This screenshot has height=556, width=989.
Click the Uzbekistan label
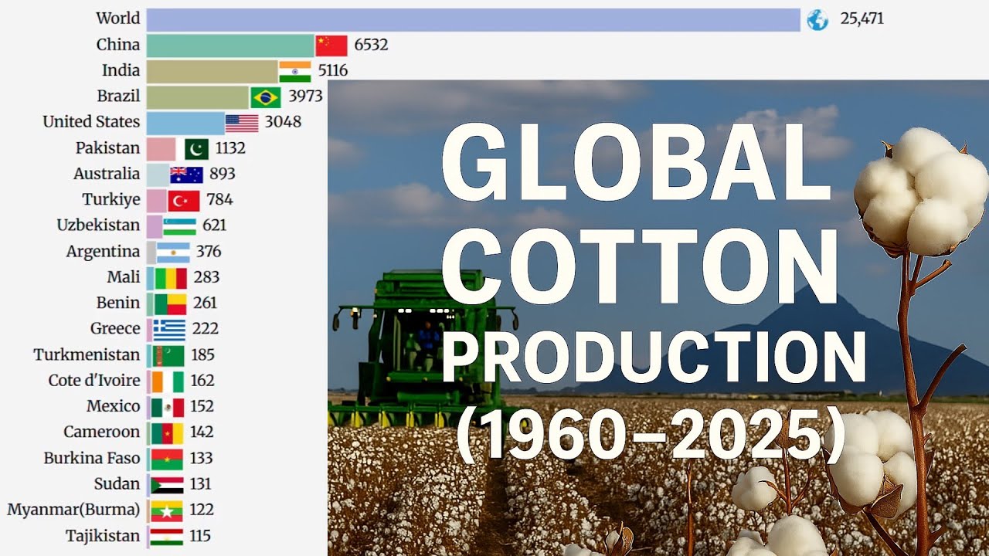(98, 225)
